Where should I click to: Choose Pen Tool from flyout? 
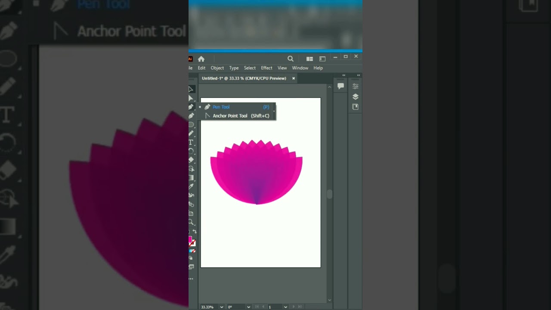[236, 107]
